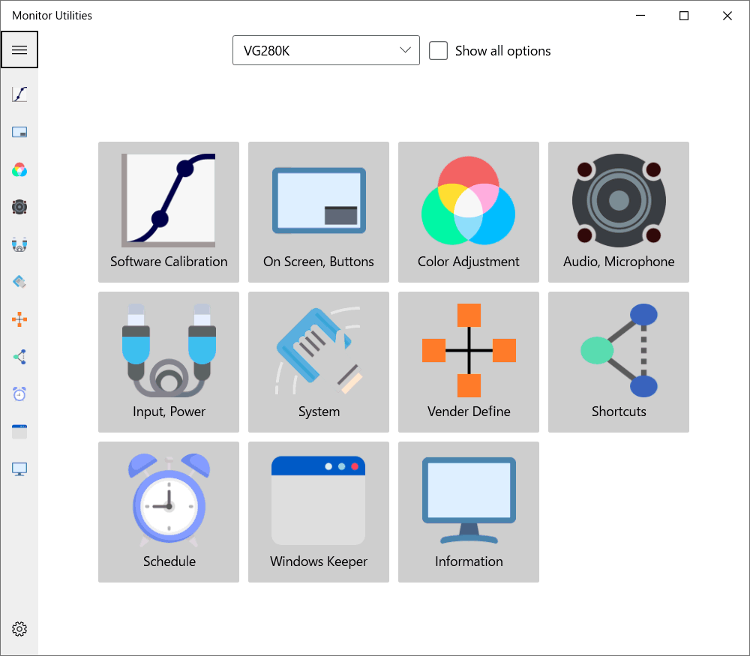This screenshot has width=750, height=656.
Task: Open the VG280K monitor dropdown
Action: tap(325, 50)
